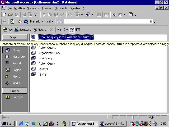This screenshot has width=169, height=127.
Task: Open the Relationships window icon
Action: point(114,15)
